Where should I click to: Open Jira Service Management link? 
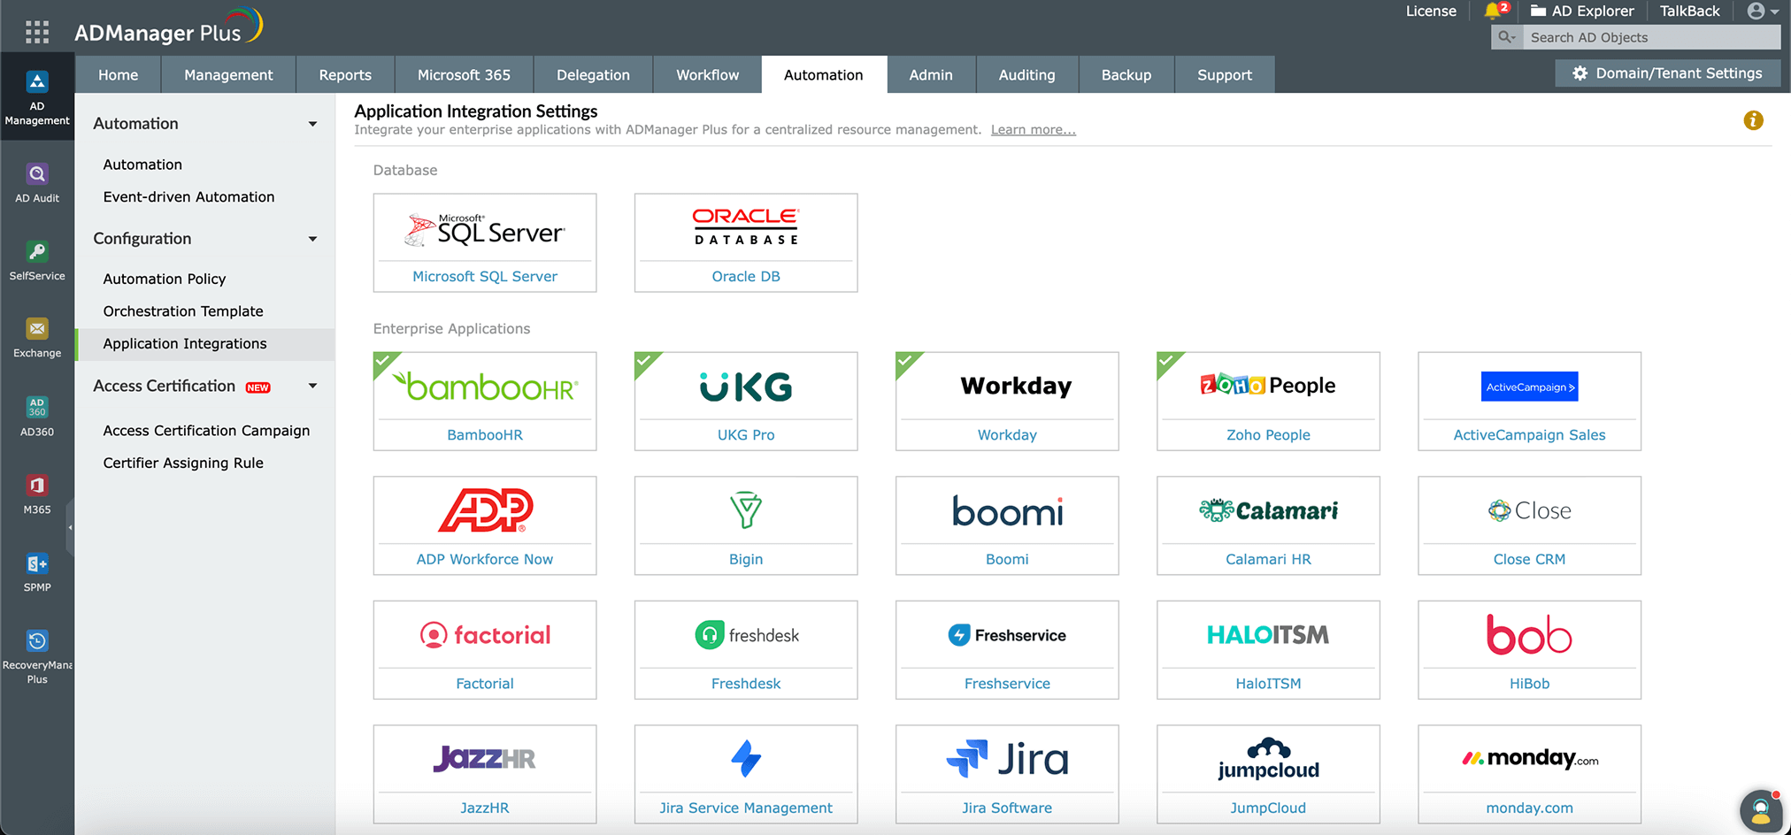pos(746,808)
